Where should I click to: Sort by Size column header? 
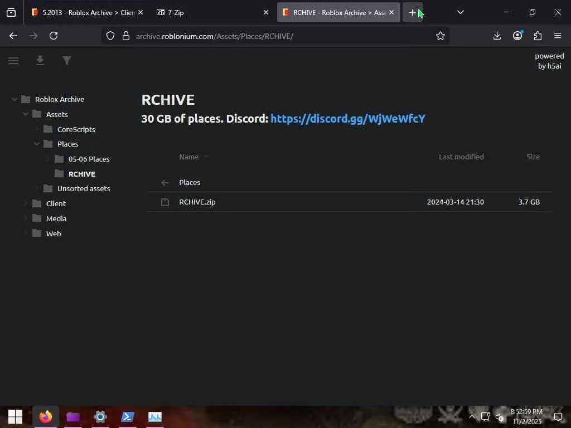coord(533,157)
